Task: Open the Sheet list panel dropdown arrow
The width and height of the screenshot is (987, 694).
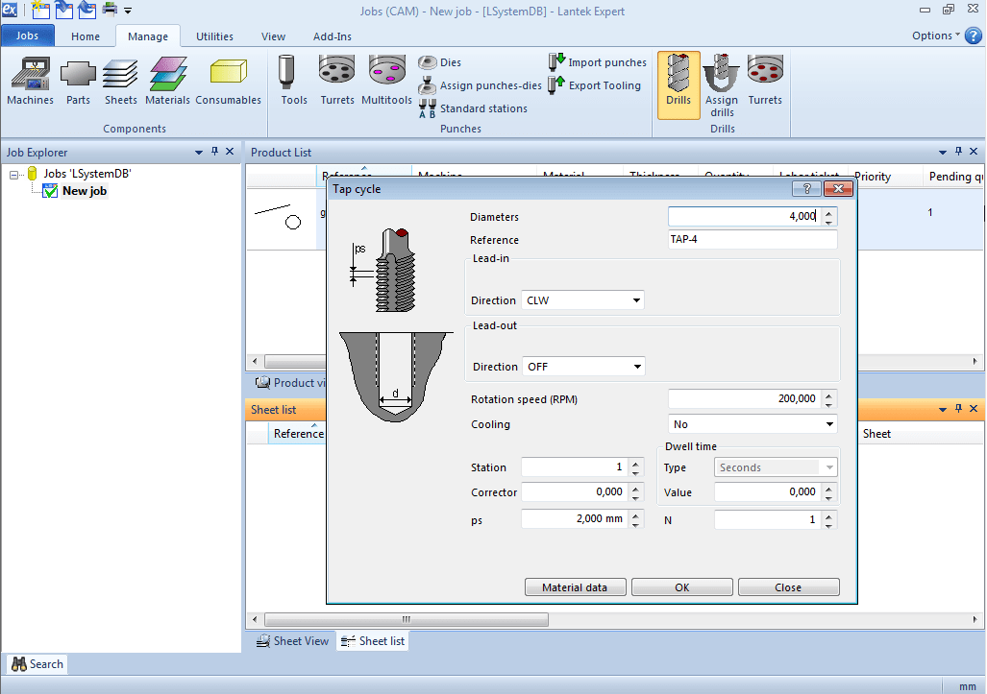Action: pos(942,409)
